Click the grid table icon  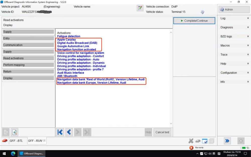(x=211, y=141)
